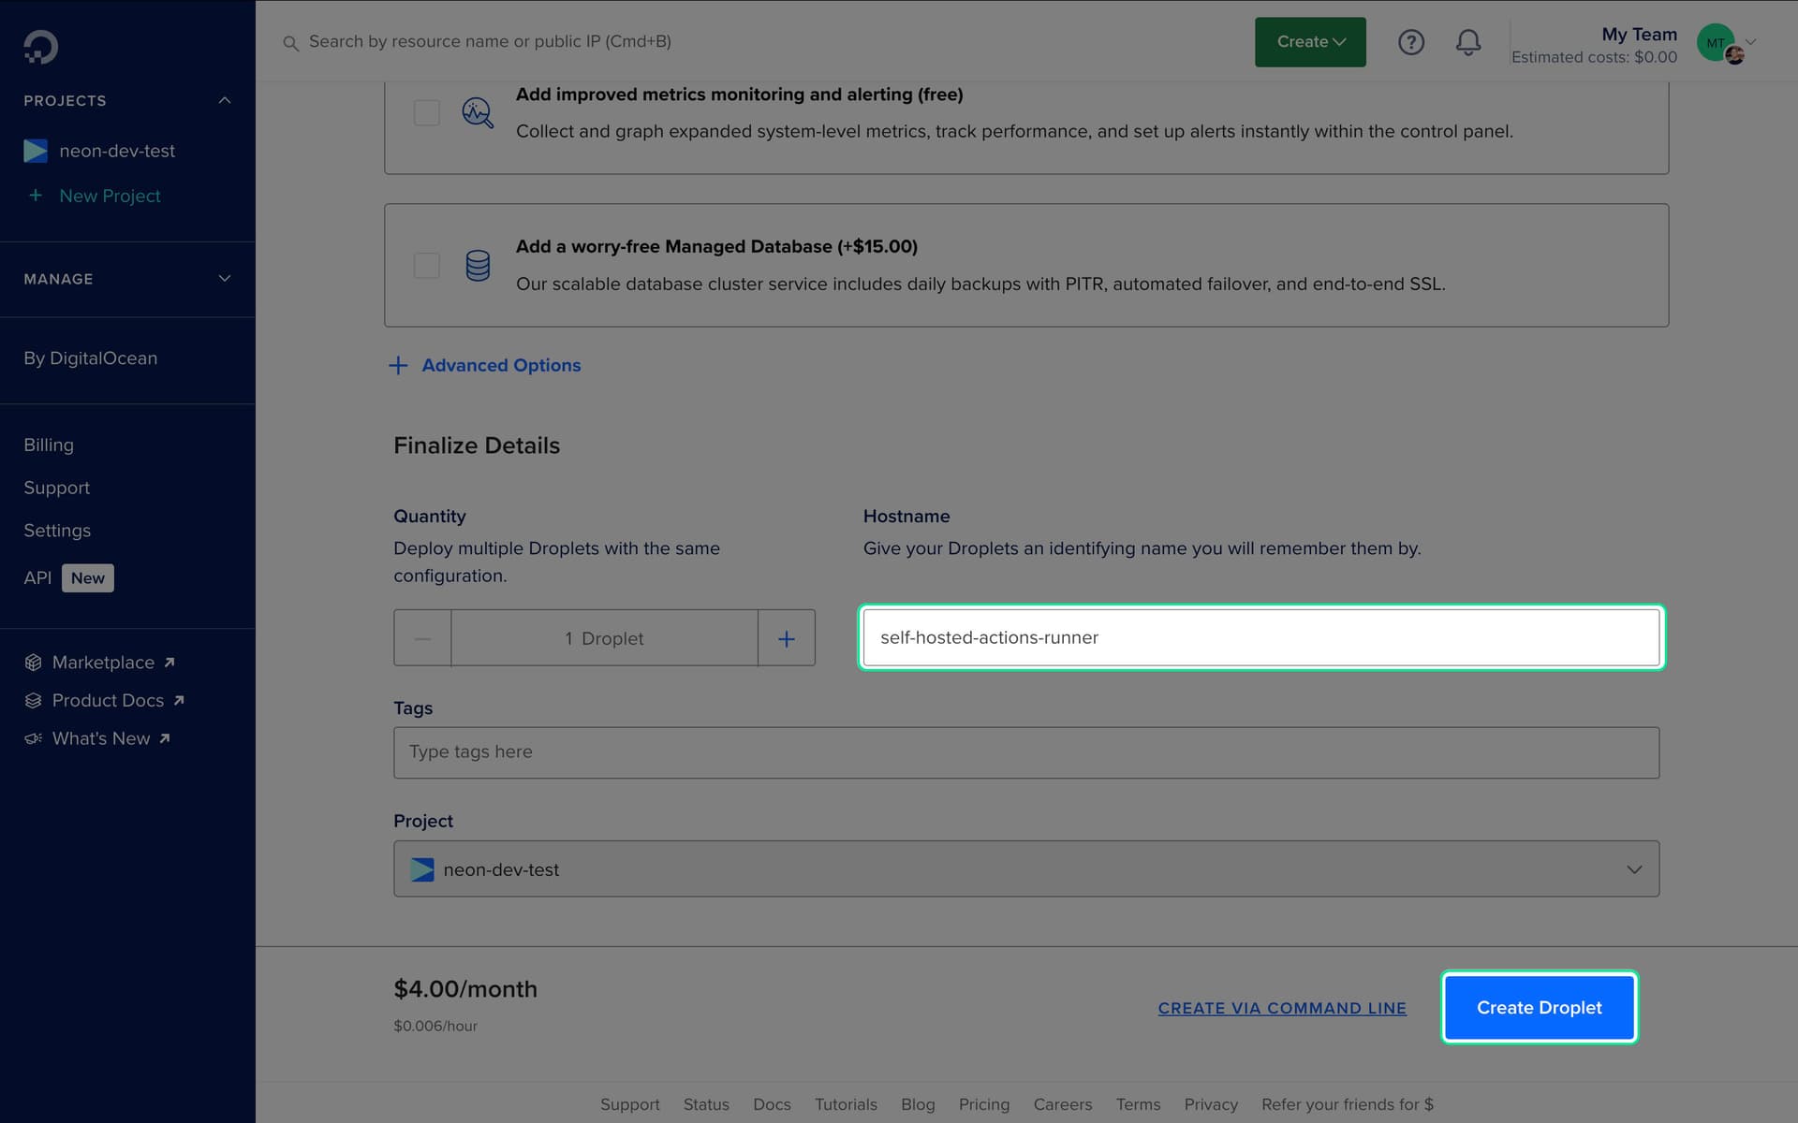1798x1123 pixels.
Task: Open CREATE VIA COMMAND LINE link
Action: tap(1281, 1008)
